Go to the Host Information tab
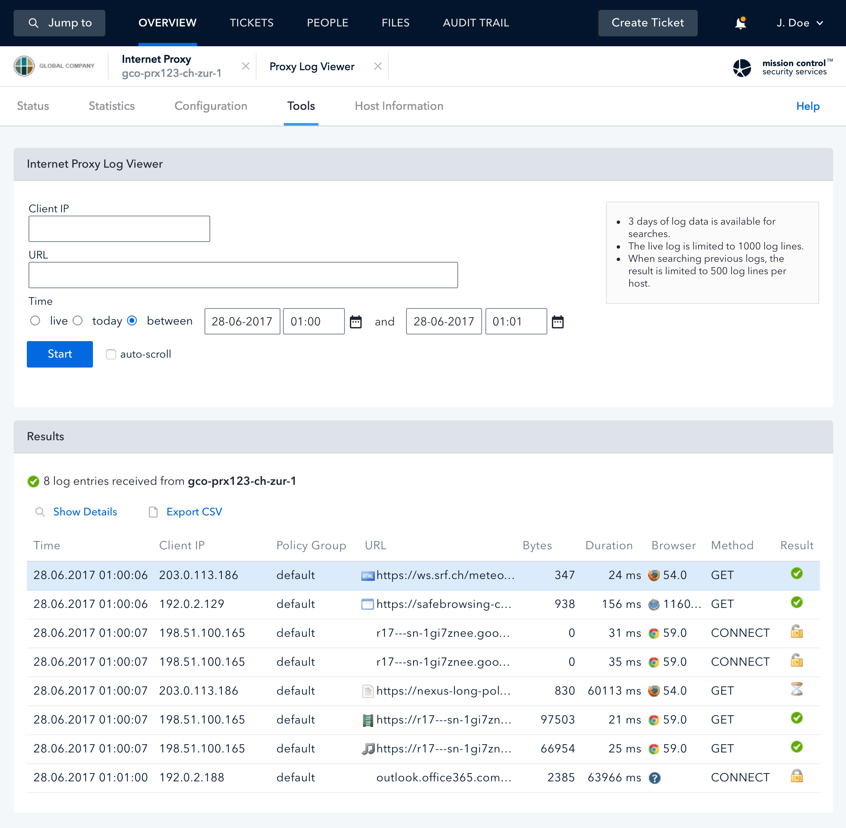This screenshot has height=828, width=846. tap(399, 106)
